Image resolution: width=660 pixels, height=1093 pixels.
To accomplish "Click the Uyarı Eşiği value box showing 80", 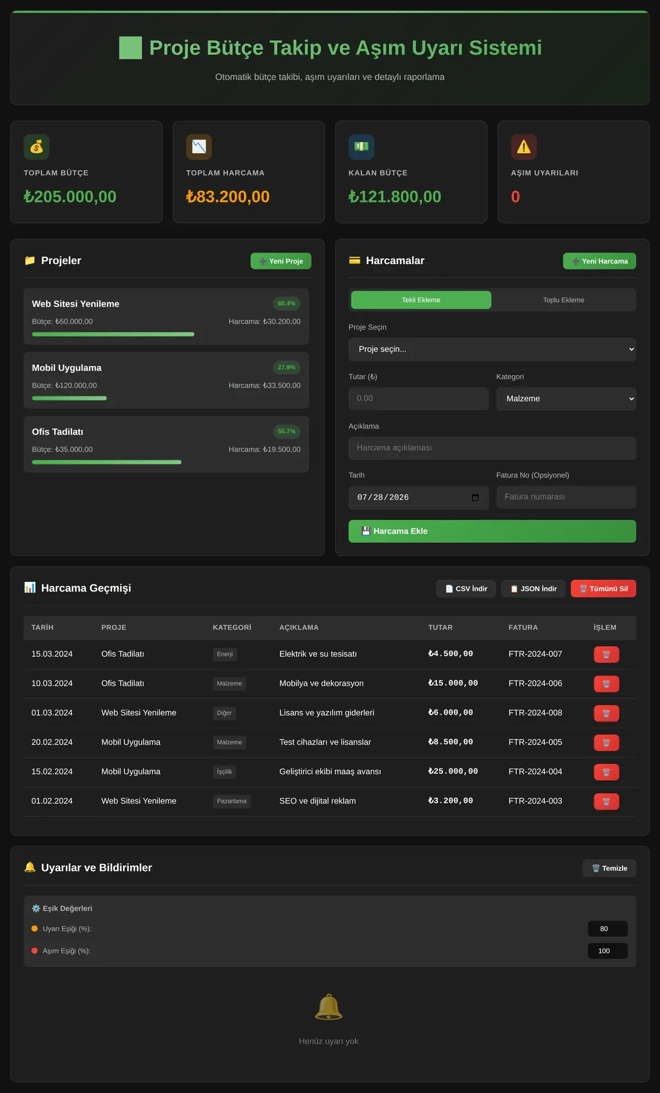I will tap(608, 929).
